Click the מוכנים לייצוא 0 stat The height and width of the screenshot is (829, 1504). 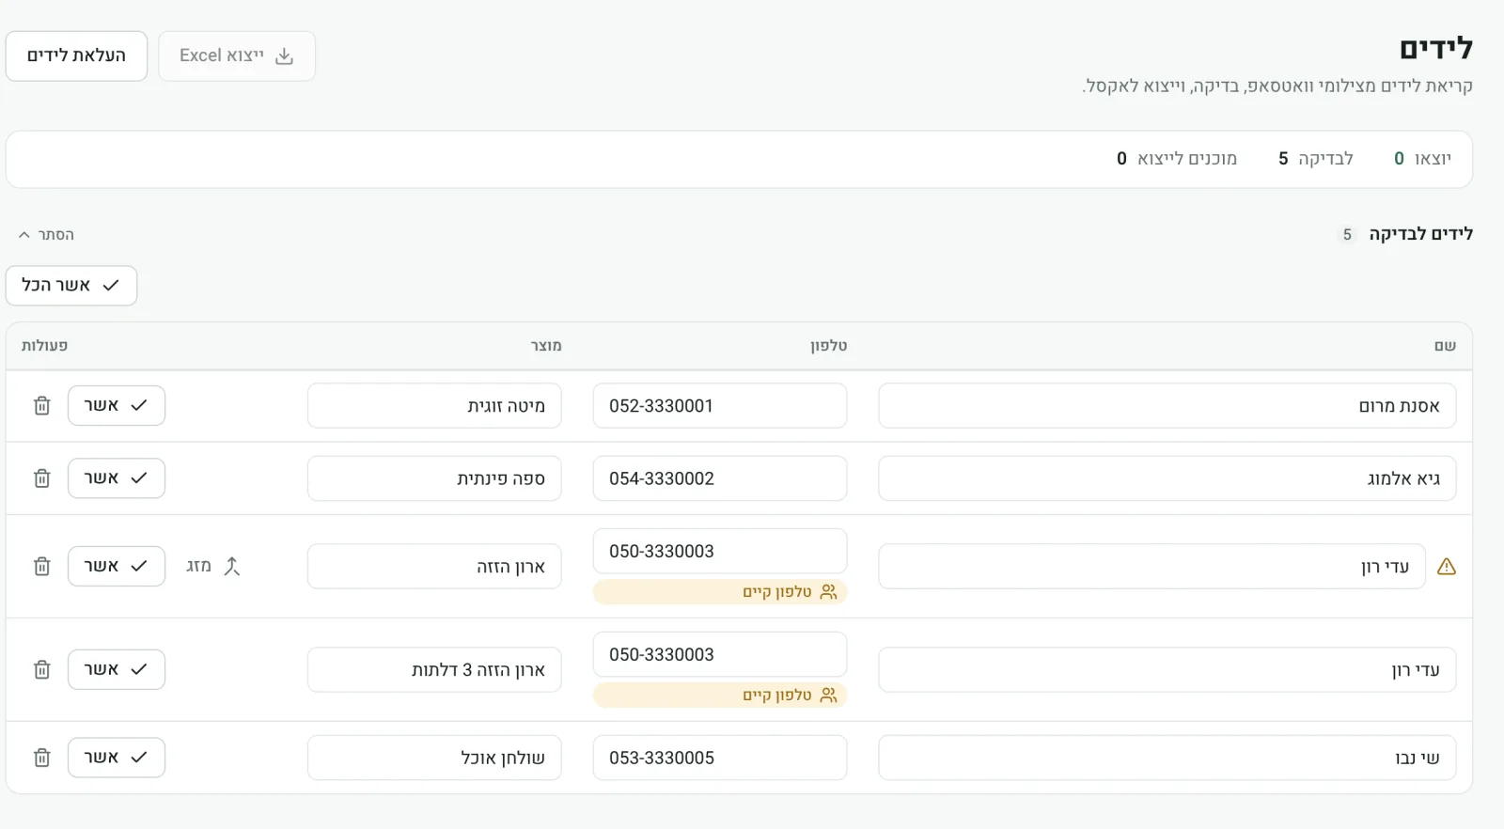(1177, 159)
